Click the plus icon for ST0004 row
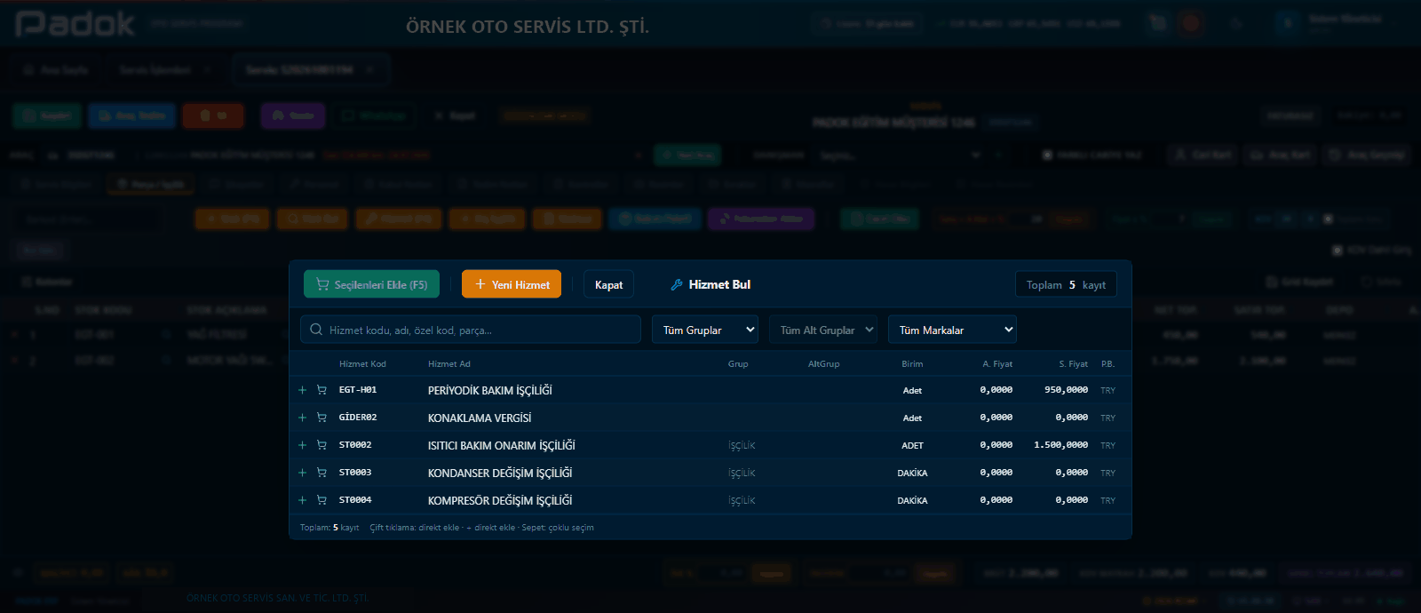The image size is (1421, 613). click(x=302, y=500)
